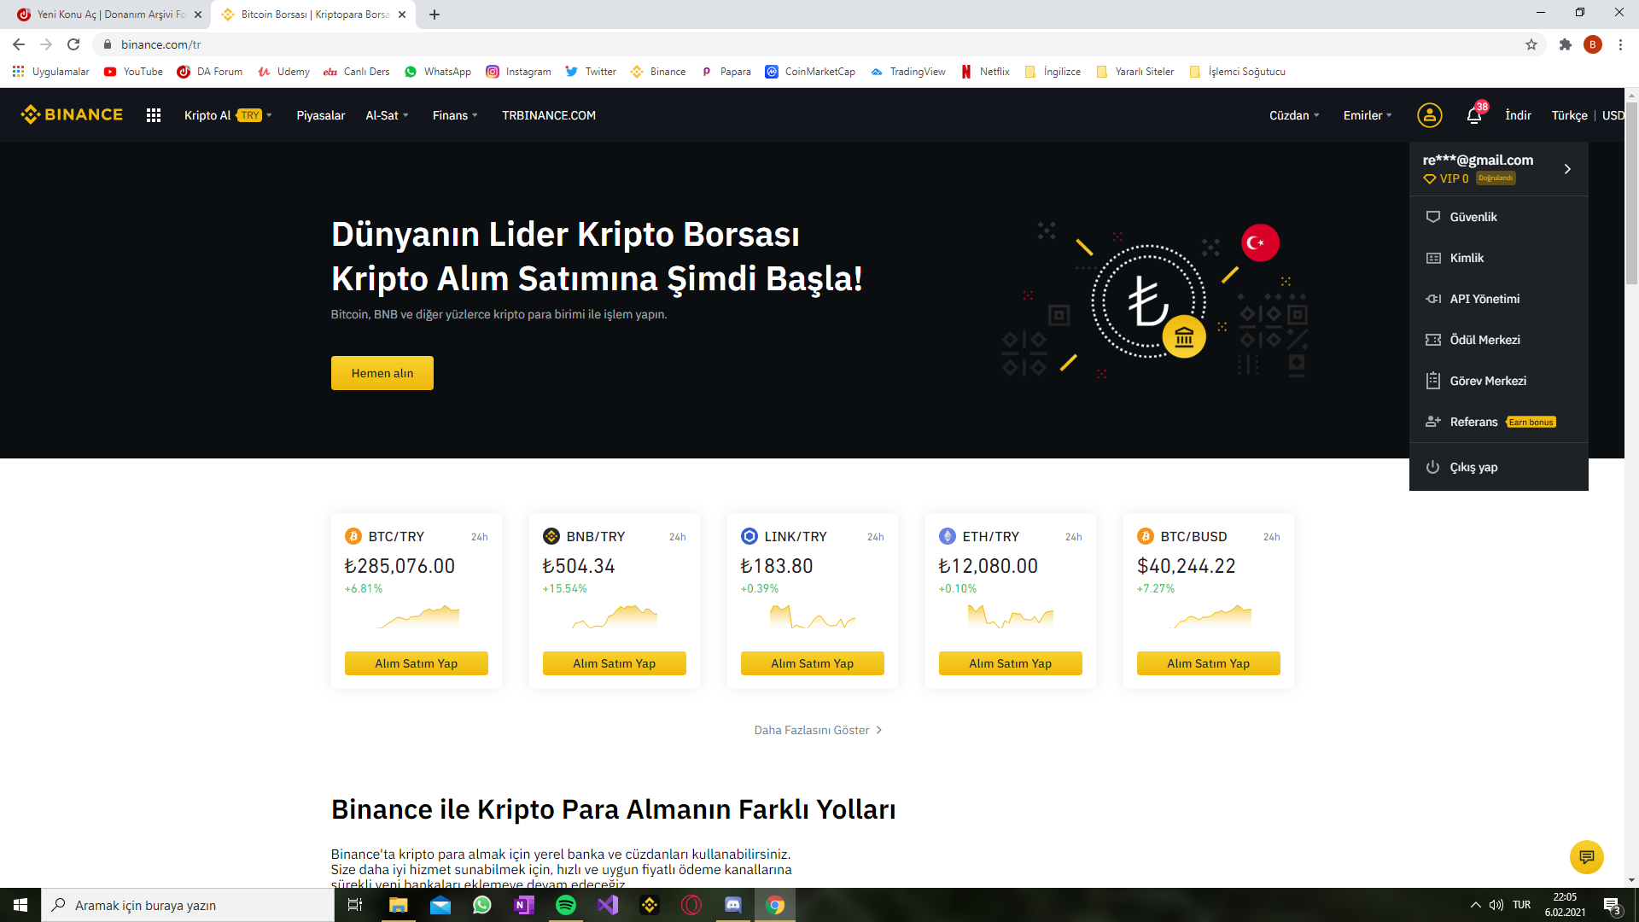The width and height of the screenshot is (1639, 922).
Task: Open the Binance apps grid menu
Action: click(154, 115)
